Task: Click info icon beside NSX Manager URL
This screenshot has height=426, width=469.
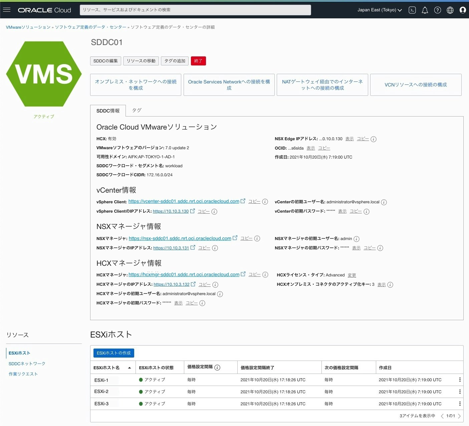Action: point(257,238)
